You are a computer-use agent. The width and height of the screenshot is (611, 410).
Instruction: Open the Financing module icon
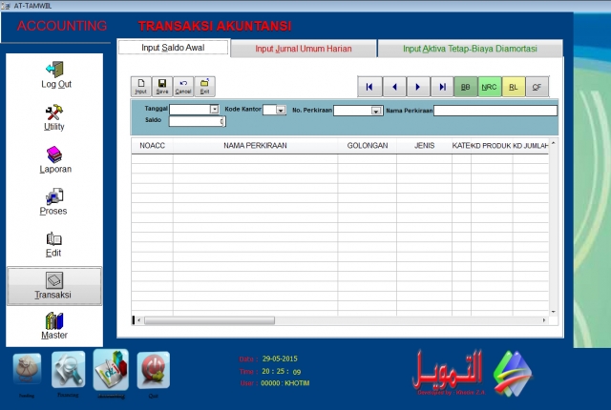coord(69,371)
